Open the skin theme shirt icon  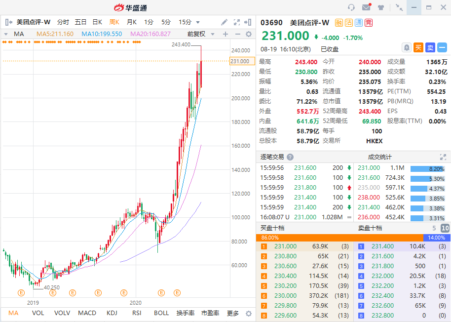pyautogui.click(x=381, y=7)
